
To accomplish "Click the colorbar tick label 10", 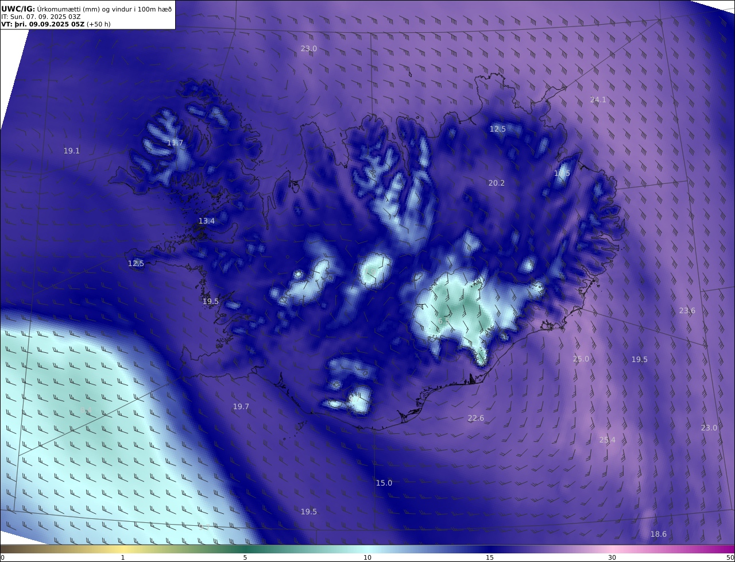I will click(x=367, y=557).
